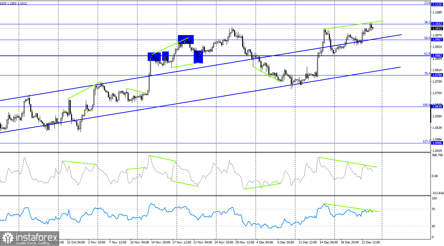This screenshot has width=444, height=246.
Task: Click the 14 Dec 04:00 time label
Action: (x=329, y=242)
